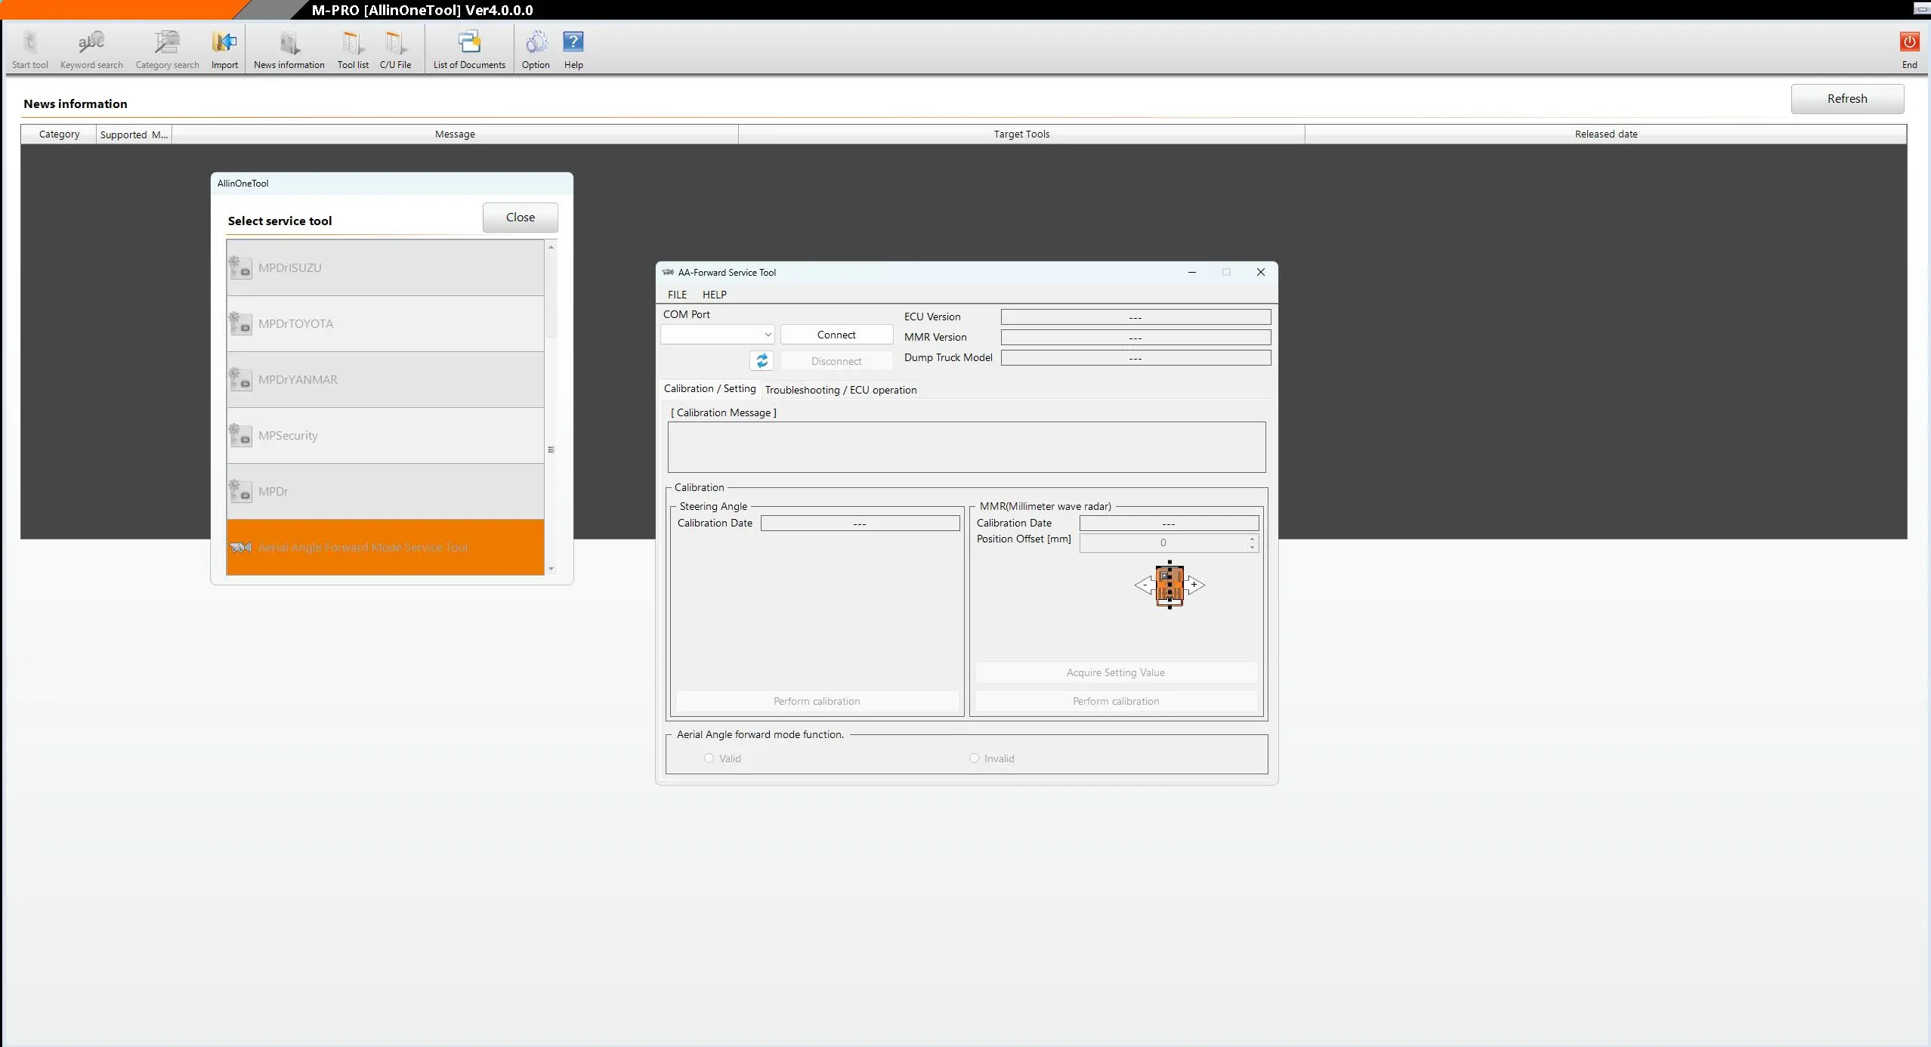
Task: Switch to the Calibration / Setting tab
Action: (709, 388)
